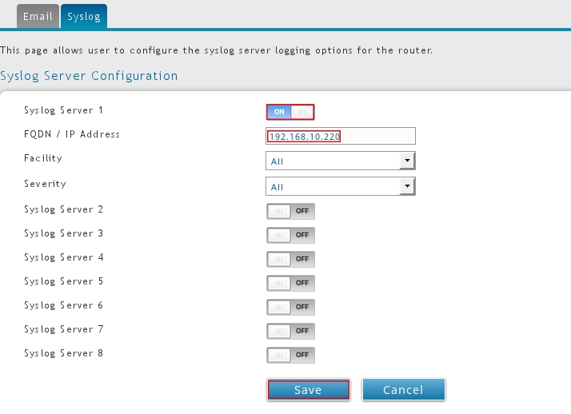Select the Syslog tab
The width and height of the screenshot is (571, 414).
84,16
